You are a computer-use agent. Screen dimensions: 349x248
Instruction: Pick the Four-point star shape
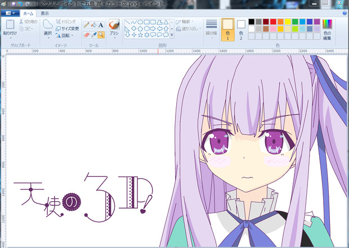tap(134, 35)
